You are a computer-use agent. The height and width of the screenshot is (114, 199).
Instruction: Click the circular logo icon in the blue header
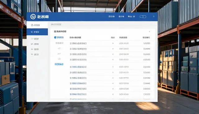(x=33, y=16)
